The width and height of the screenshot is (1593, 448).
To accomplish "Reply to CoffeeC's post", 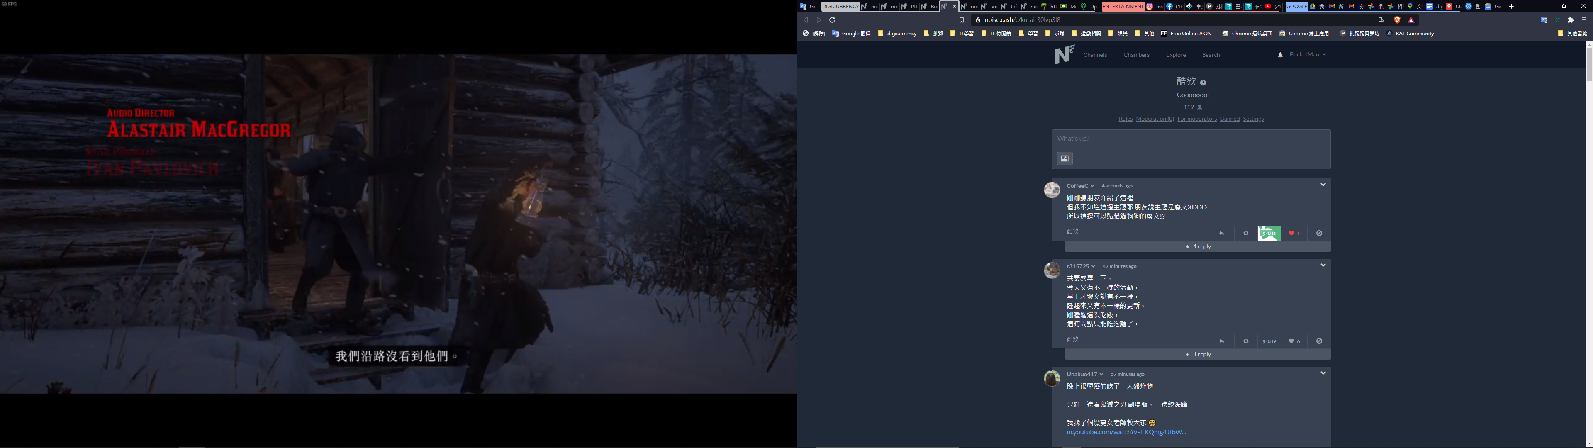I will click(1221, 233).
